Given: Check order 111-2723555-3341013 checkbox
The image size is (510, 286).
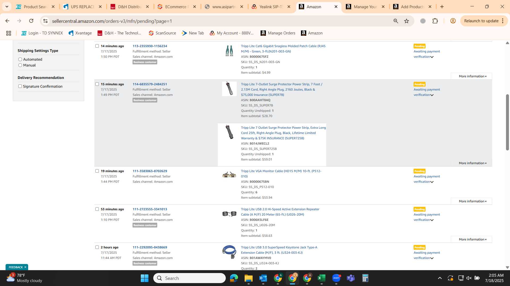Looking at the screenshot, I should click(97, 209).
